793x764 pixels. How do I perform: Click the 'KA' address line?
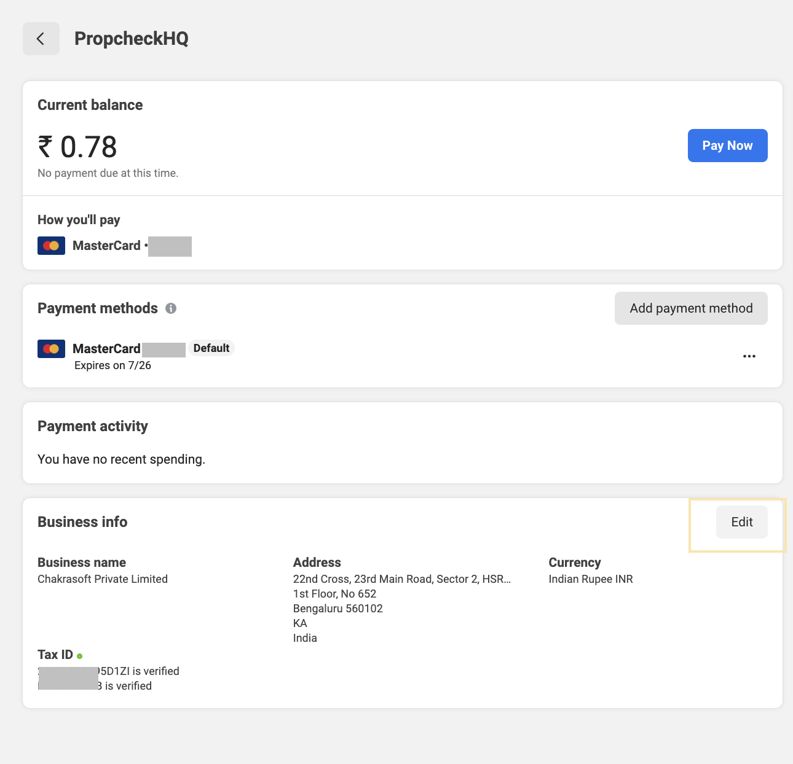(300, 623)
